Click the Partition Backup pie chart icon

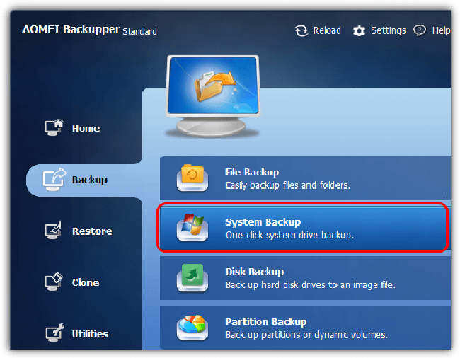pyautogui.click(x=192, y=328)
